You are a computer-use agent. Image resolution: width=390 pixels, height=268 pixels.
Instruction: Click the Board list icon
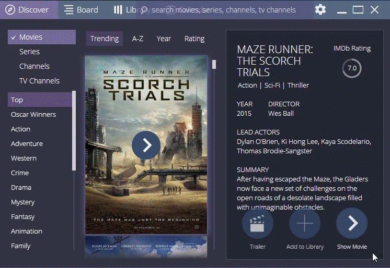[x=68, y=10]
